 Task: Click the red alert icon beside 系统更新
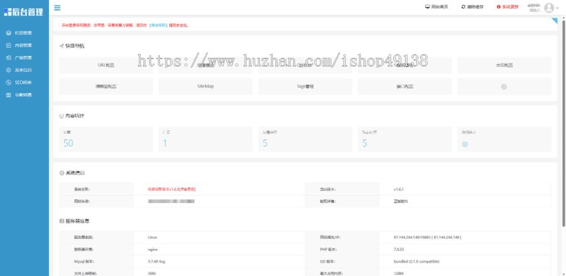(499, 7)
